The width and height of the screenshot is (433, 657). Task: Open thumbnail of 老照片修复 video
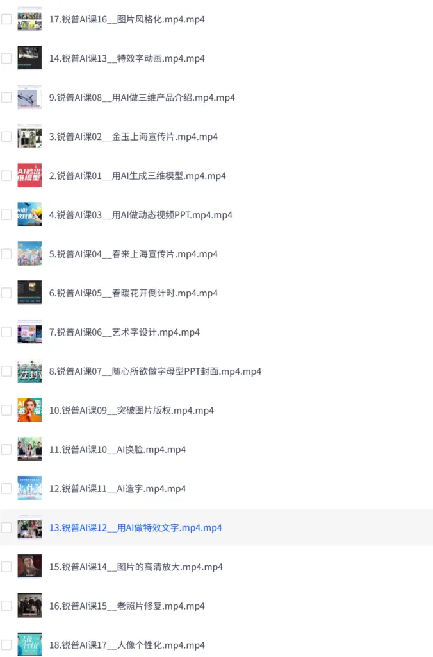(x=29, y=606)
